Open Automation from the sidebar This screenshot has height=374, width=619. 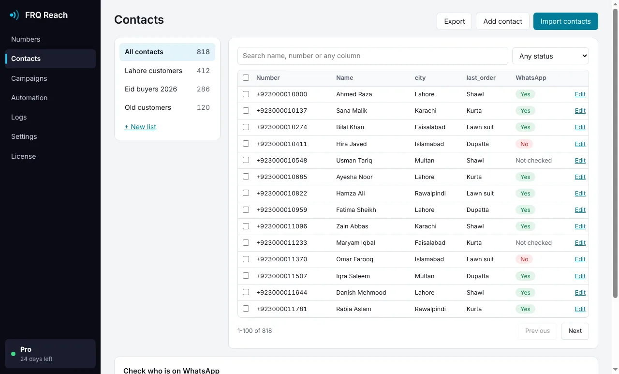pyautogui.click(x=50, y=98)
